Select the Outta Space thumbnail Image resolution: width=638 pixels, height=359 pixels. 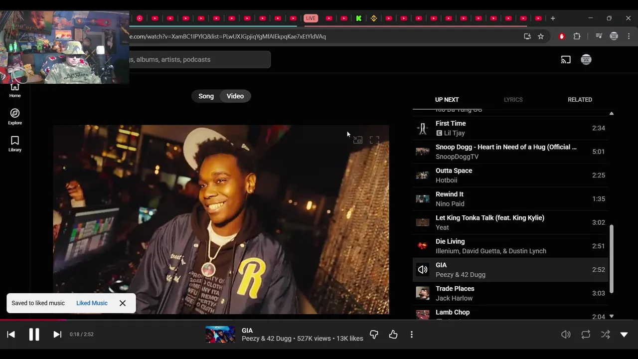click(x=423, y=175)
